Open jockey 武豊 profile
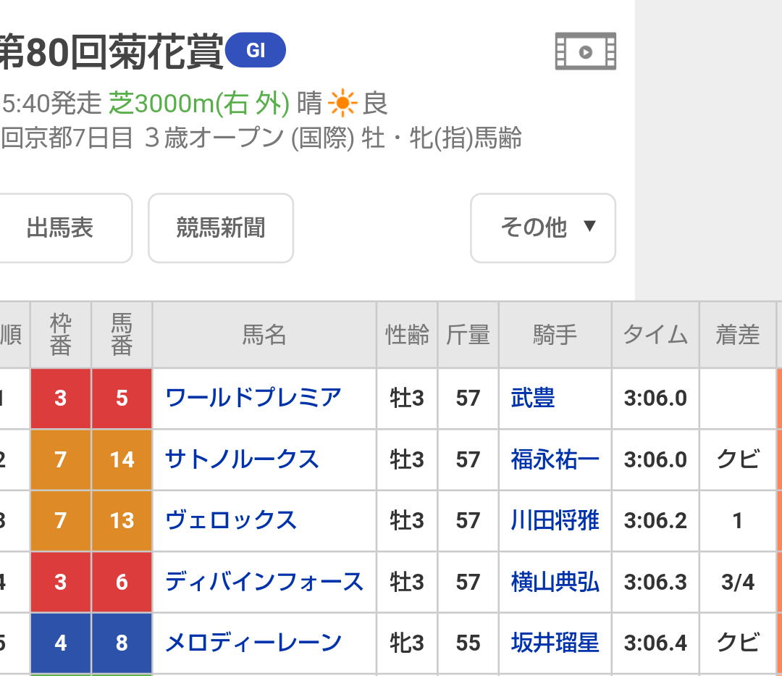The height and width of the screenshot is (676, 782). [533, 398]
